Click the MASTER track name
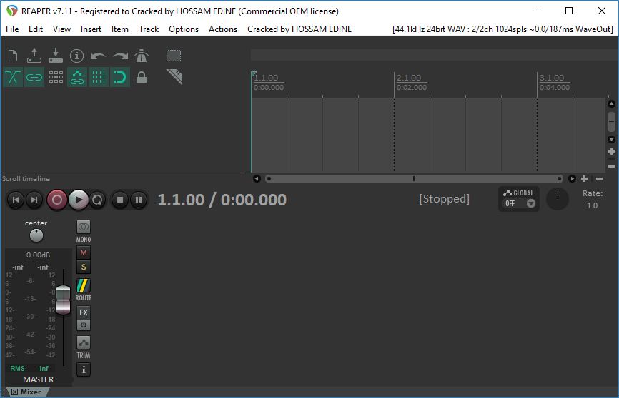The width and height of the screenshot is (619, 398). pyautogui.click(x=38, y=379)
